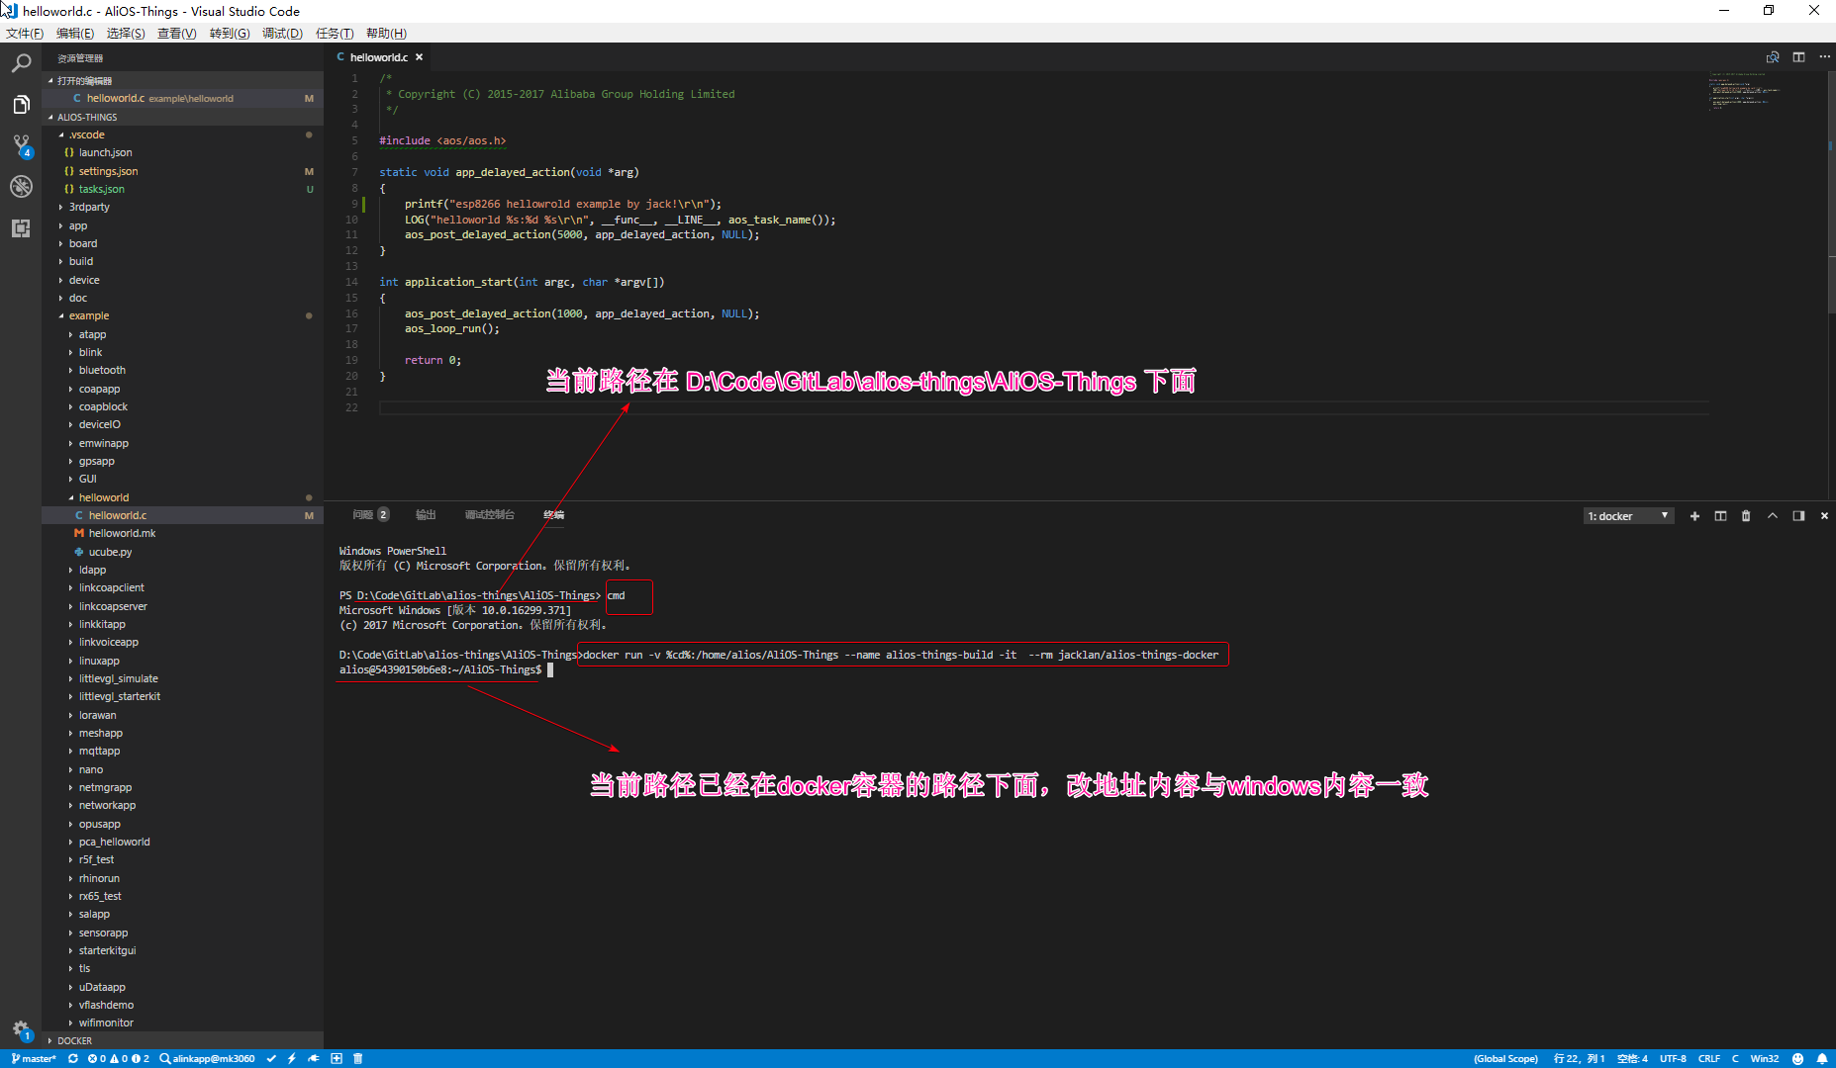This screenshot has height=1068, width=1836.
Task: Change line ending via CRLF indicator
Action: (1709, 1058)
